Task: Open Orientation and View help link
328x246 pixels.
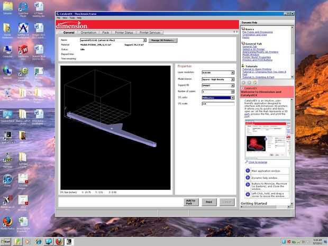Action: click(254, 35)
